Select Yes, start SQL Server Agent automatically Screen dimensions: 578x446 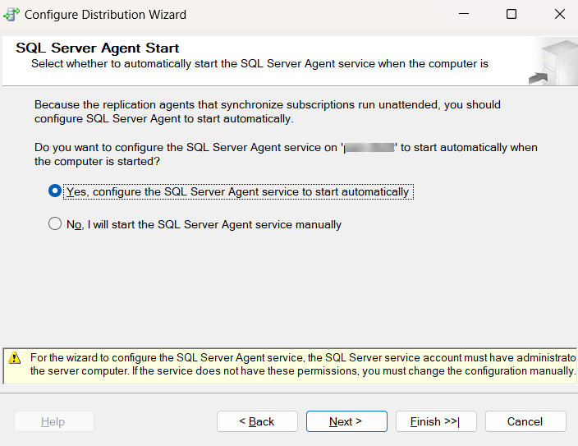point(55,191)
